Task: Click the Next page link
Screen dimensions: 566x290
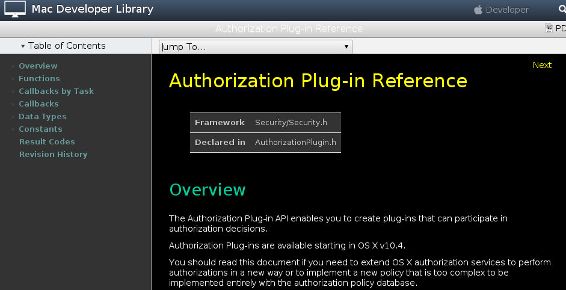Action: click(542, 65)
